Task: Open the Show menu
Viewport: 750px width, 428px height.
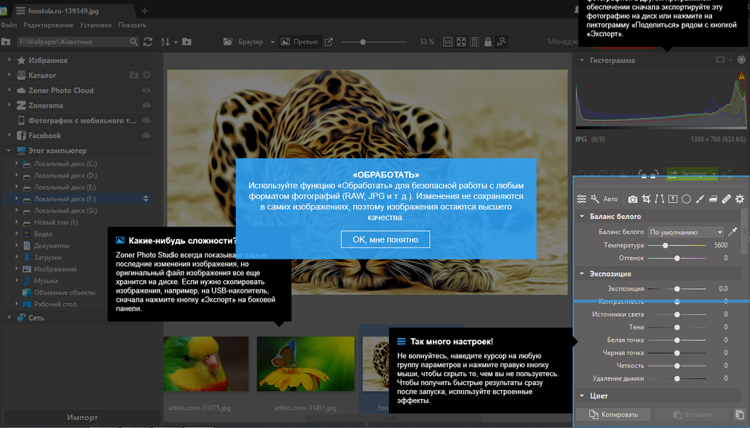Action: pyautogui.click(x=132, y=25)
